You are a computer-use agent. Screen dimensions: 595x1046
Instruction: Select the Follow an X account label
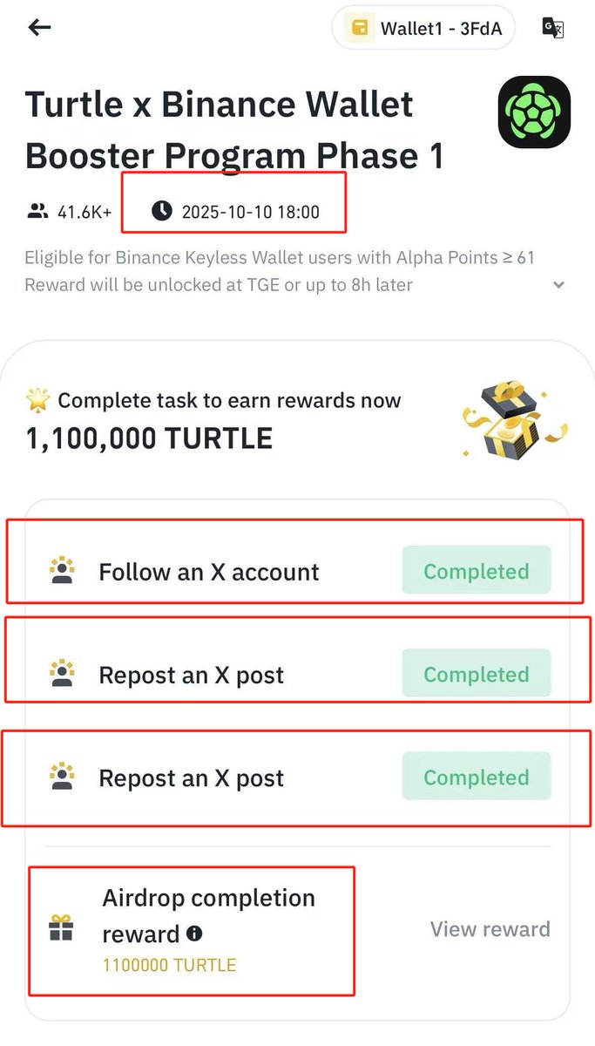209,572
